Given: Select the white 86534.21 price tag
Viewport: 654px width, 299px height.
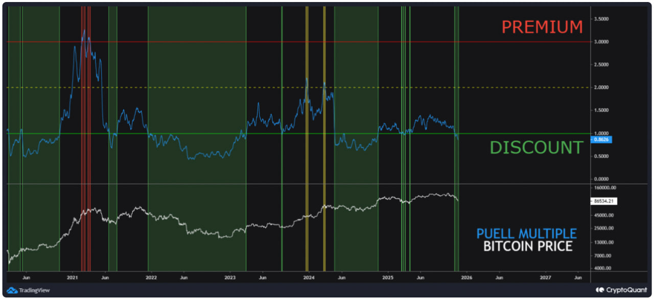Looking at the screenshot, I should (603, 201).
